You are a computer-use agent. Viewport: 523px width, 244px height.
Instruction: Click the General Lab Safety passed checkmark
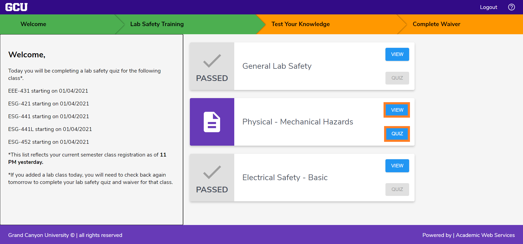pos(212,61)
